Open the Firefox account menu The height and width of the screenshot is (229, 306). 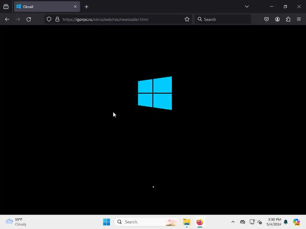277,19
